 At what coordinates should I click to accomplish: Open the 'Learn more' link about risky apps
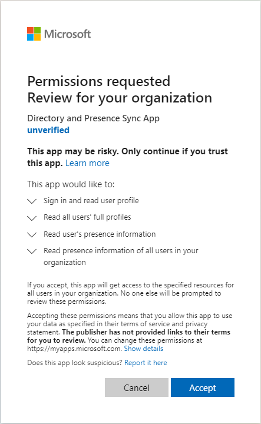[87, 163]
